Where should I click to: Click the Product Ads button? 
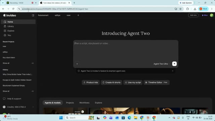pyautogui.click(x=91, y=82)
